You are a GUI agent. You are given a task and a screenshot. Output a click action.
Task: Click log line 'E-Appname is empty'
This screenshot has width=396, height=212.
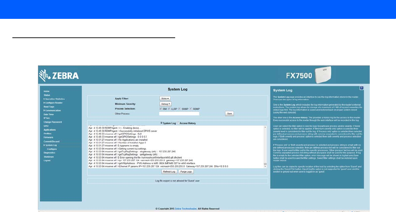[x=114, y=146]
